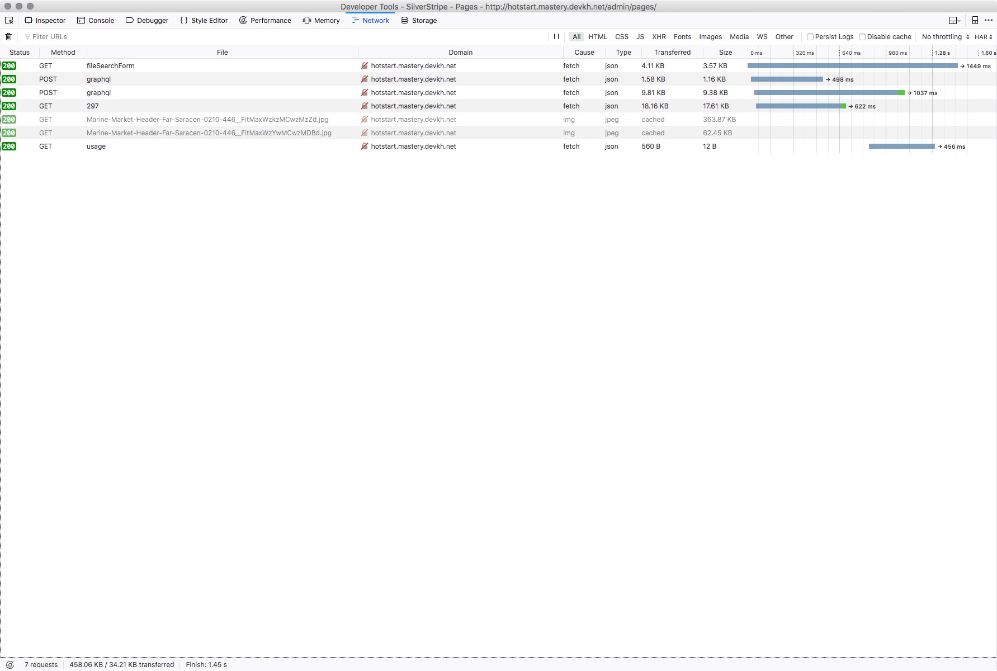Select the FitMaxWzYwMCwzMDBd.jpg image request
This screenshot has width=997, height=671.
(498, 133)
